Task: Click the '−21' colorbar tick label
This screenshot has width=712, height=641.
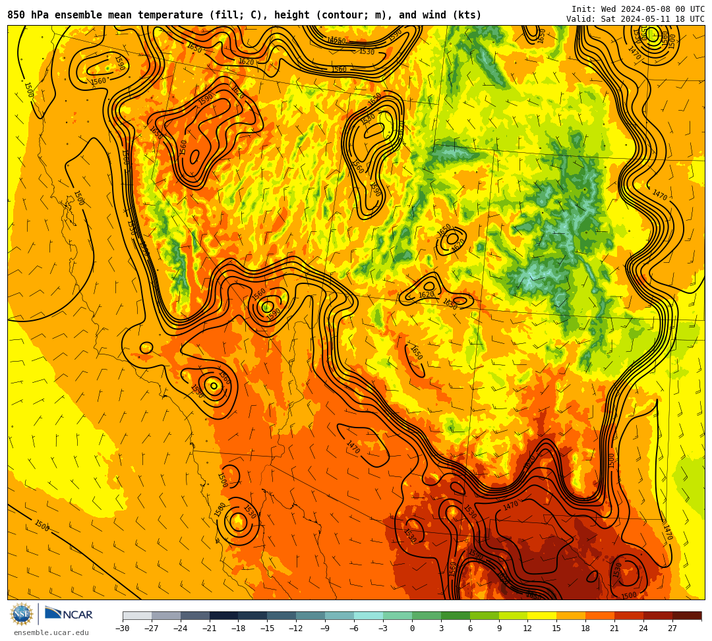Action: point(210,628)
